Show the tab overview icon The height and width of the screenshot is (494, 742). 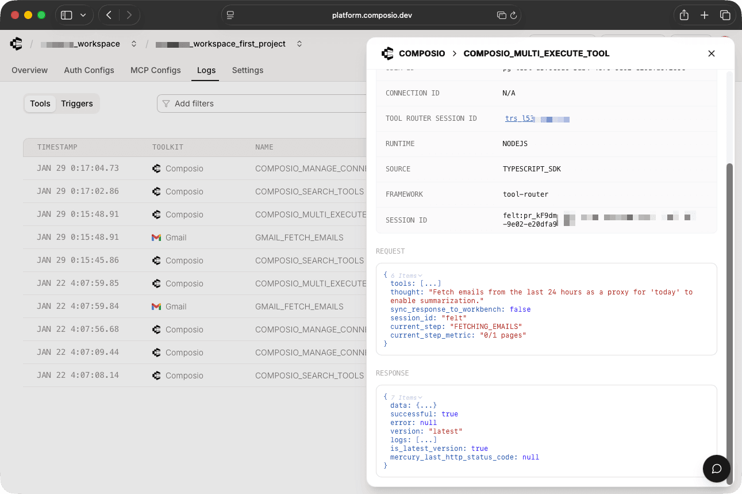(725, 16)
